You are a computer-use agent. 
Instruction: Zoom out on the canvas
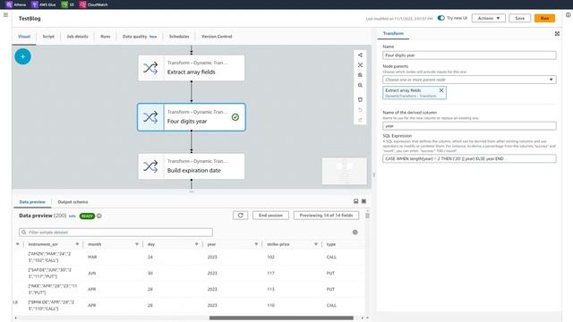[x=360, y=86]
